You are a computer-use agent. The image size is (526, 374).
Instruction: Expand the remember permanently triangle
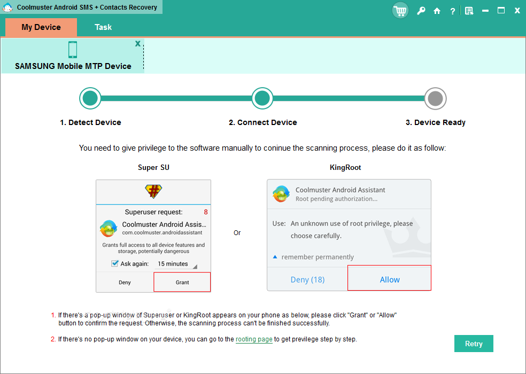coord(275,257)
